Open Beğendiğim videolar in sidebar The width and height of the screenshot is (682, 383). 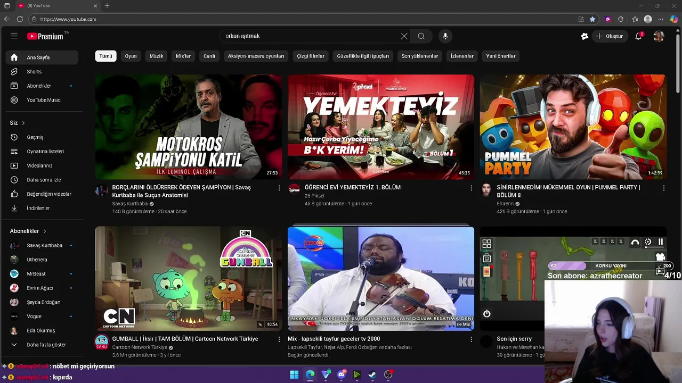pyautogui.click(x=42, y=194)
